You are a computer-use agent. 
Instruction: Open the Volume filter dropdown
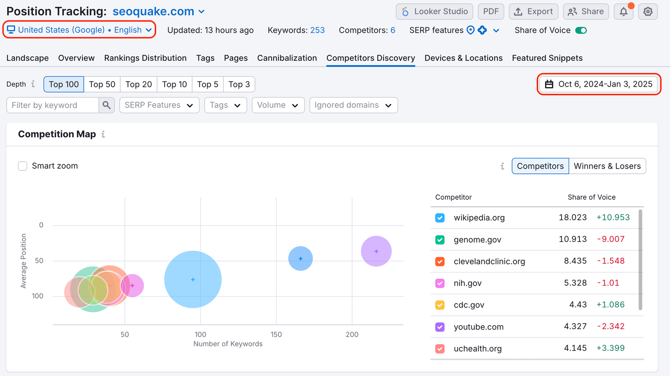(x=278, y=105)
